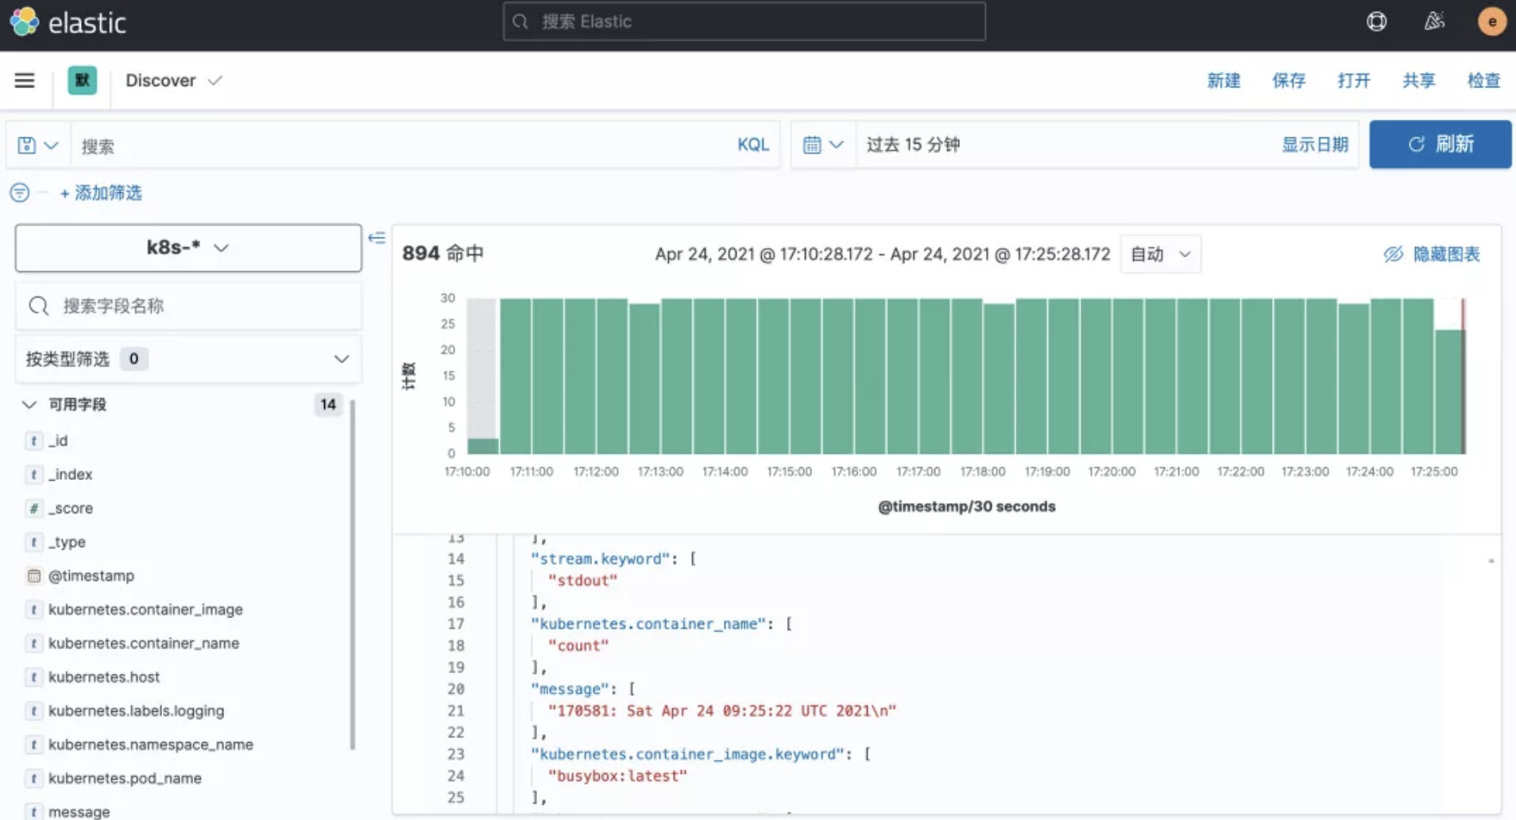This screenshot has width=1516, height=820.
Task: Click the 刷新 refresh button
Action: [1440, 144]
